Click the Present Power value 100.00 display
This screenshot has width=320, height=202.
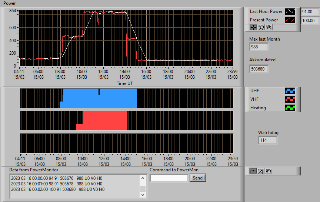[310, 21]
